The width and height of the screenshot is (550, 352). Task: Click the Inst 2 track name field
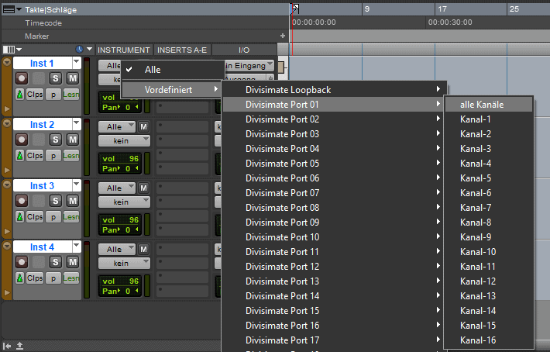[x=42, y=124]
